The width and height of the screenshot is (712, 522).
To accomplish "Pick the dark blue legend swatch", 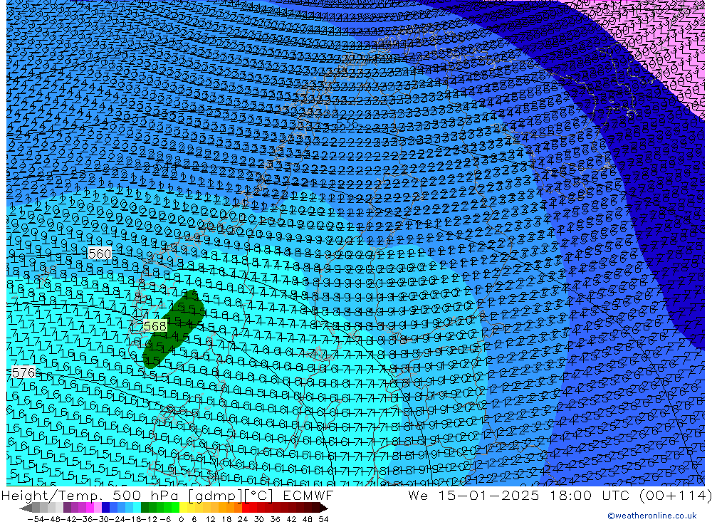I will pyautogui.click(x=105, y=508).
